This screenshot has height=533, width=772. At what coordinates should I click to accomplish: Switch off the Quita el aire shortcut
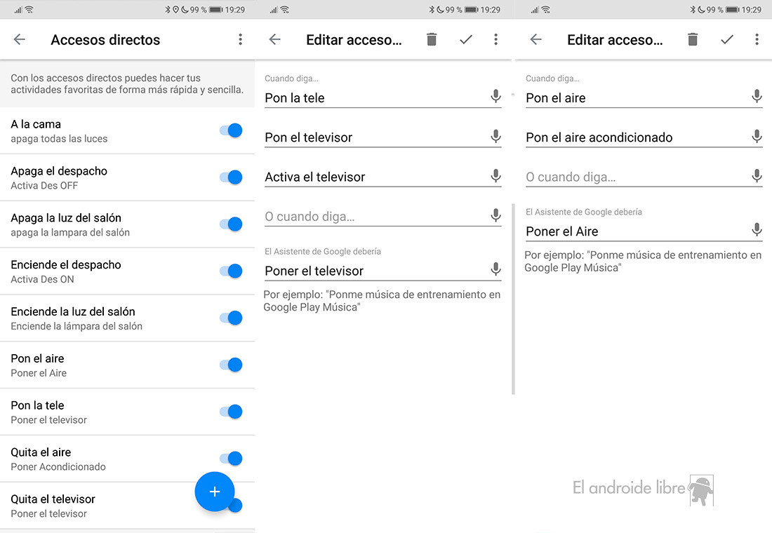pos(231,458)
